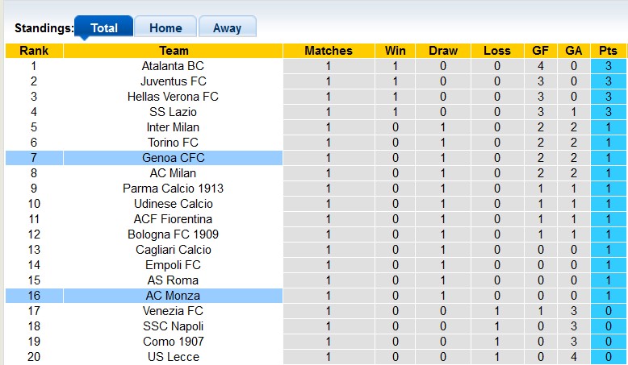Select the highlighted Genoa CFC row

coord(173,158)
